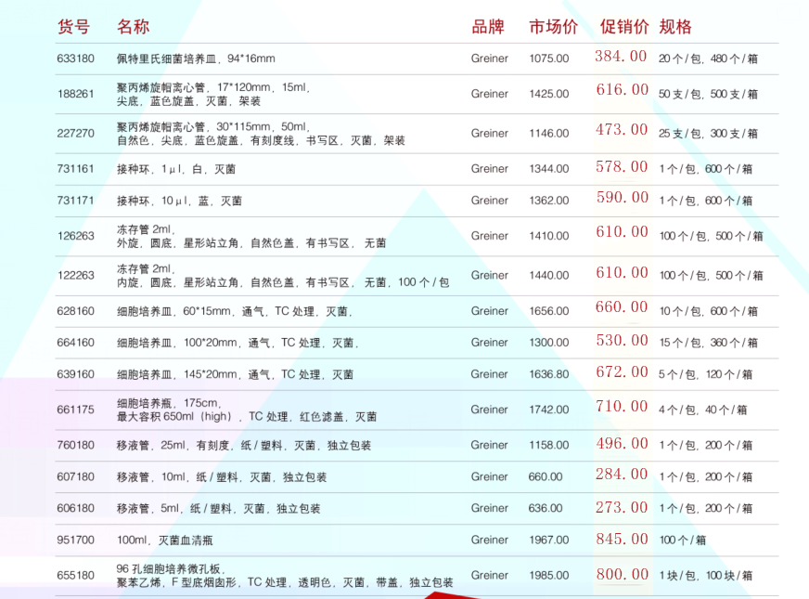This screenshot has width=809, height=599.
Task: Select product code 633180
Action: [x=71, y=58]
